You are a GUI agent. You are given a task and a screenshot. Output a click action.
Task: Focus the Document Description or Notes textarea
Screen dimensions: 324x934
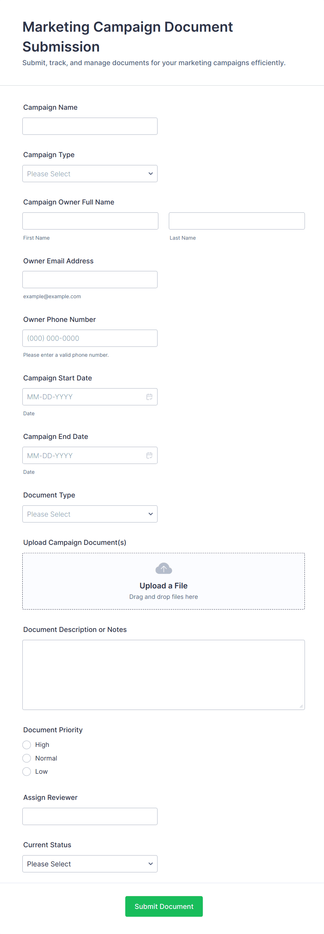[x=163, y=675]
